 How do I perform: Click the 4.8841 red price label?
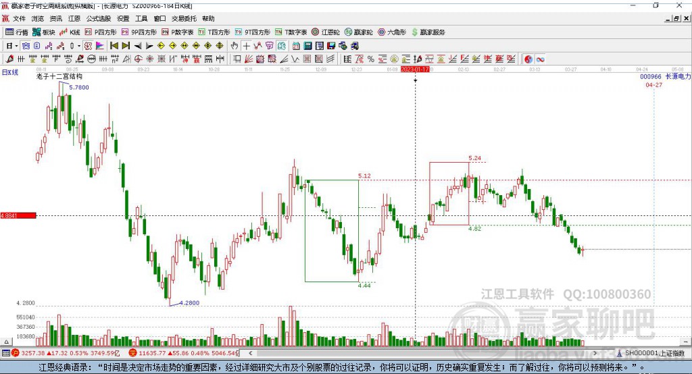(18, 215)
